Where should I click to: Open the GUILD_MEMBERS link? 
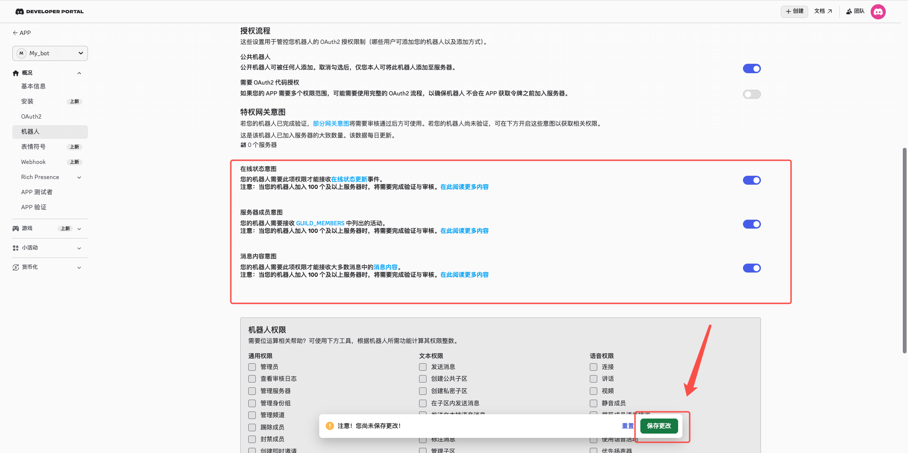click(320, 223)
